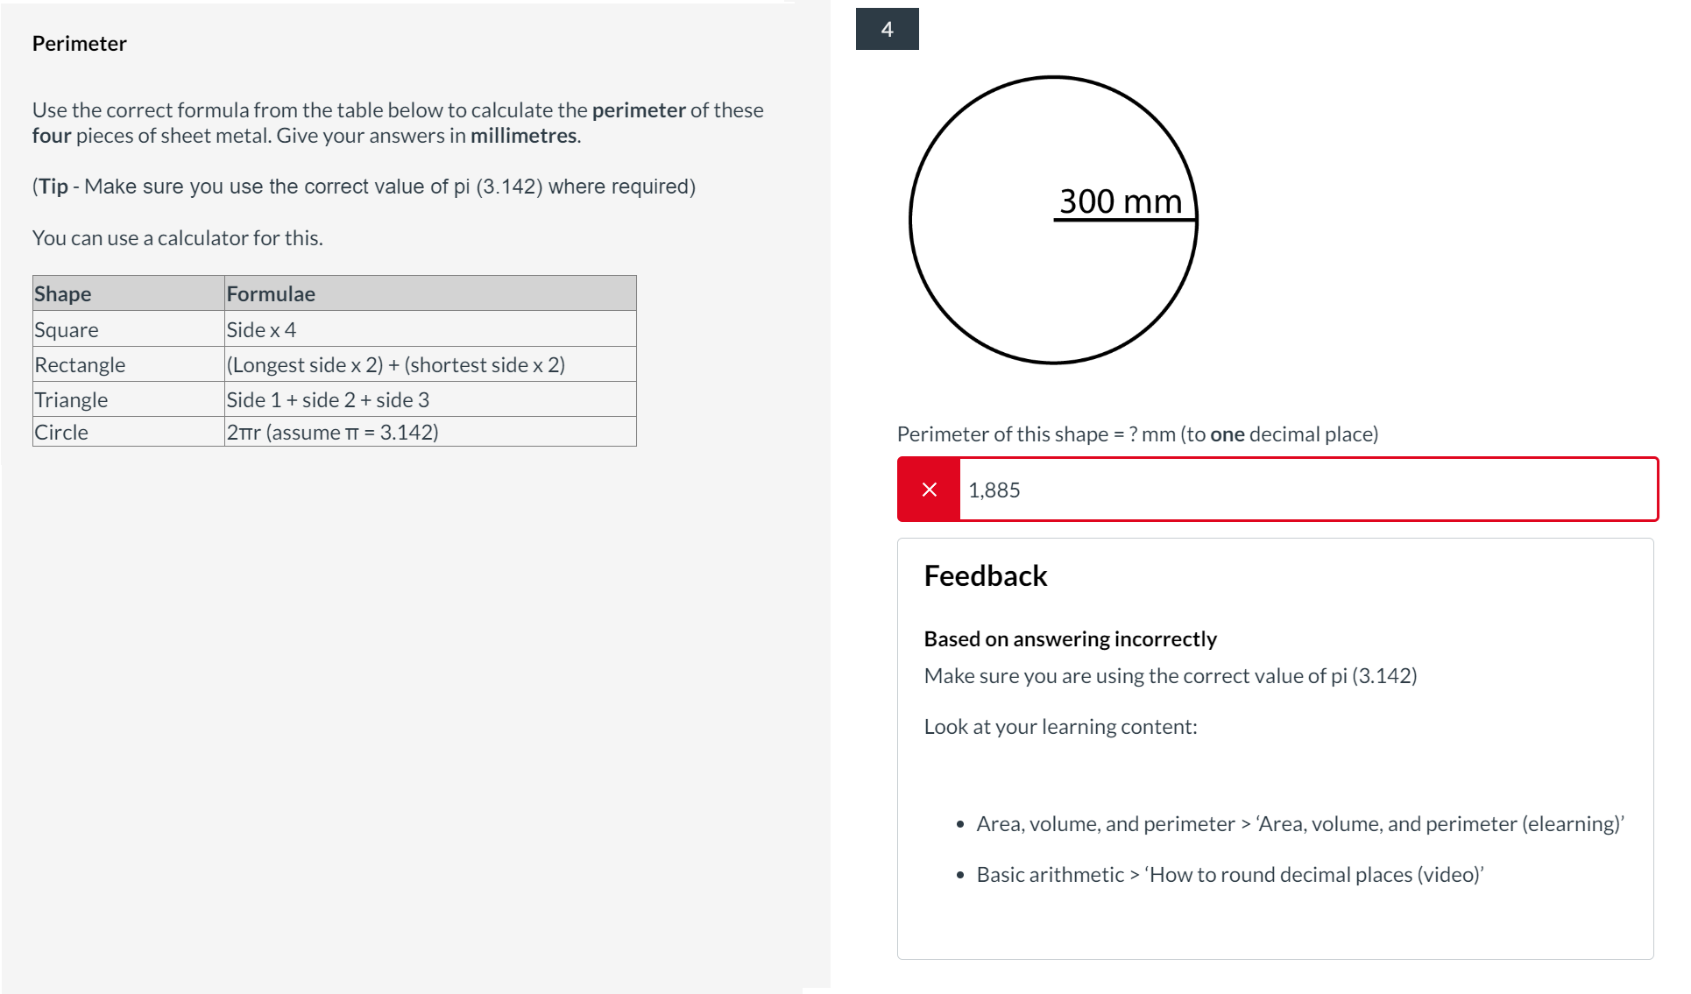The height and width of the screenshot is (994, 1691).
Task: Click the 300 mm radius label
Action: [1120, 201]
